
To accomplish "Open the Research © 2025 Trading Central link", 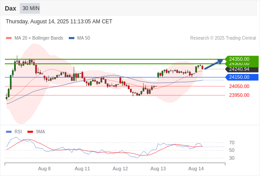I will point(223,38).
